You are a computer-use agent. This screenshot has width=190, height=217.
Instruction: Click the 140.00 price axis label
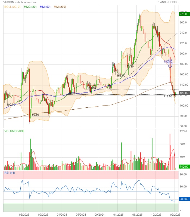pos(184,85)
